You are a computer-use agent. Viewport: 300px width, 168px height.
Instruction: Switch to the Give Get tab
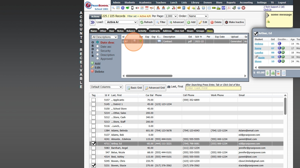(x=179, y=31)
